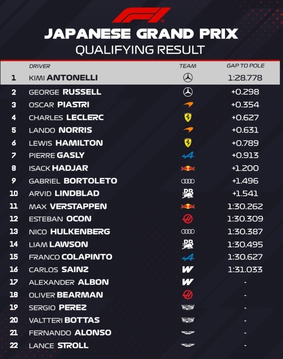Click George Russell's +0.298 gap
The width and height of the screenshot is (283, 359).
coord(245,92)
